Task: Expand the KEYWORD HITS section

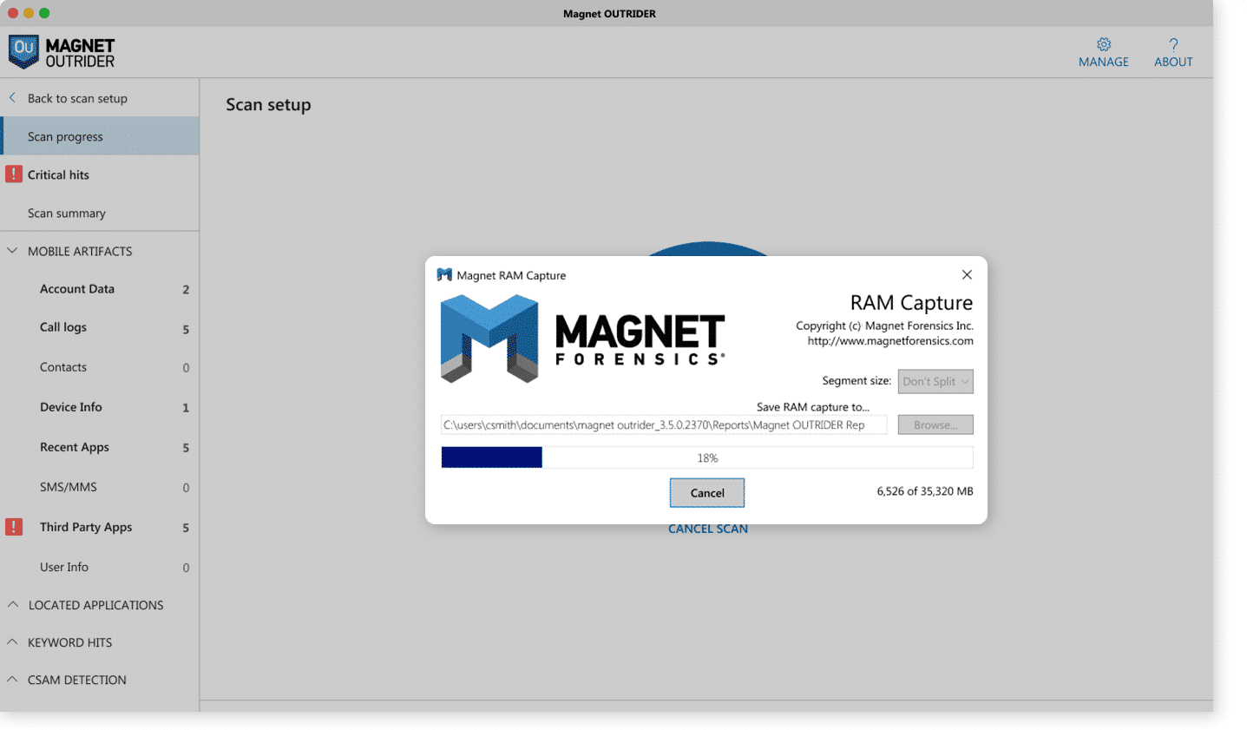Action: [12, 642]
